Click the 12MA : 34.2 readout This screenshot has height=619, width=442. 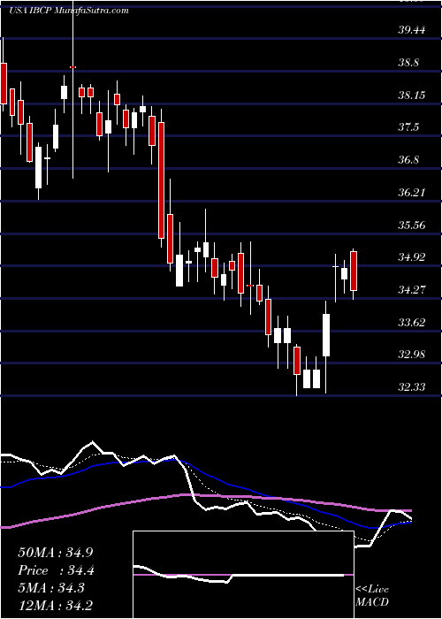click(x=55, y=605)
